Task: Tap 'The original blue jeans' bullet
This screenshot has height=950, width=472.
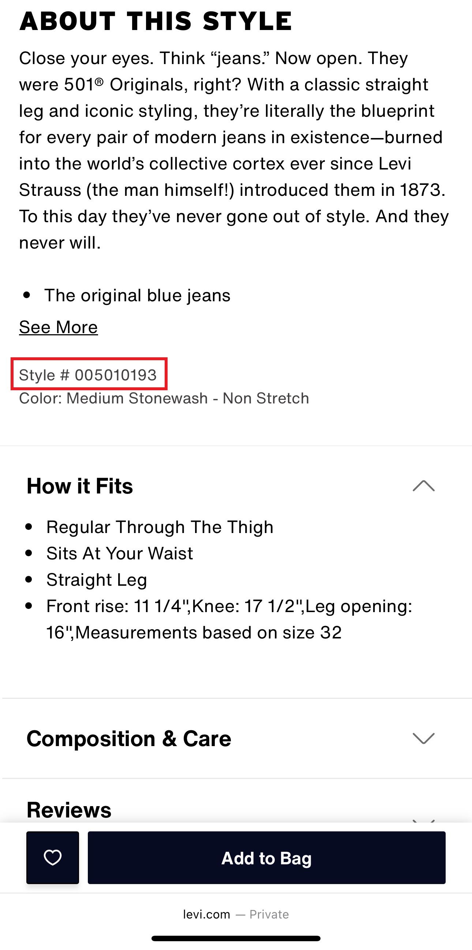Action: (x=137, y=295)
